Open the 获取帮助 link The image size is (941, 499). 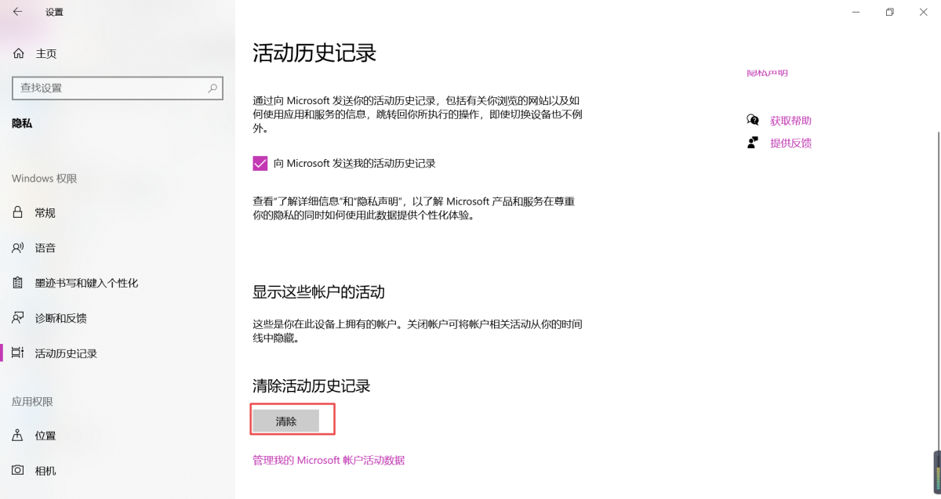tap(790, 121)
